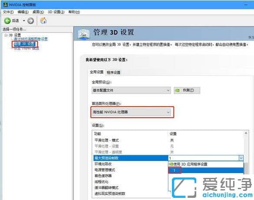
Task: Click the gray Forward arrow icon
Action: point(30,21)
